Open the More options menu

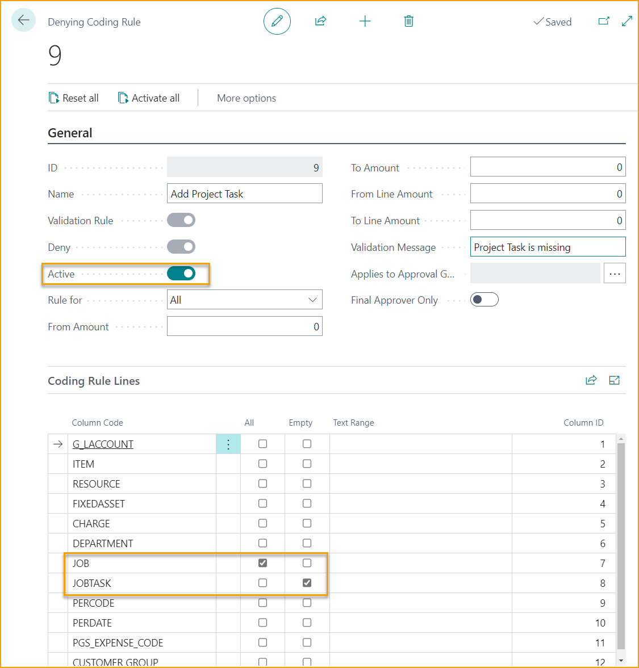tap(247, 98)
